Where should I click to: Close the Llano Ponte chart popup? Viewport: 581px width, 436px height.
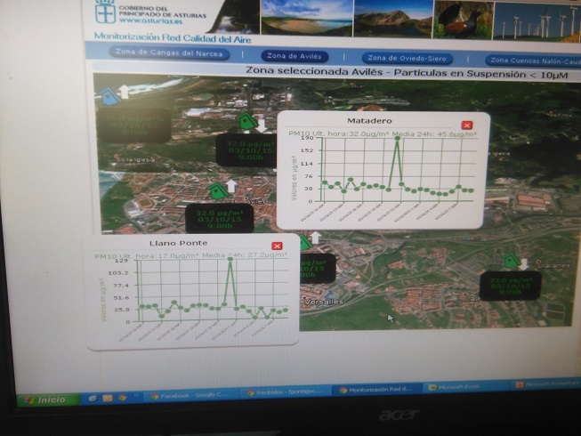pyautogui.click(x=277, y=246)
